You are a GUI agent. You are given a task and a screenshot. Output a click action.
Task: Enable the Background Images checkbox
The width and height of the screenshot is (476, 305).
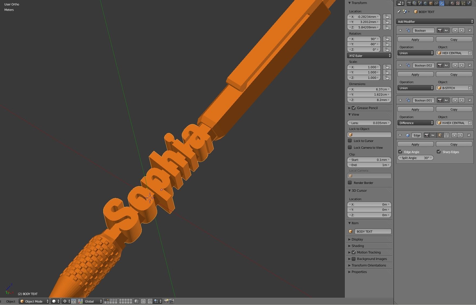(x=354, y=259)
